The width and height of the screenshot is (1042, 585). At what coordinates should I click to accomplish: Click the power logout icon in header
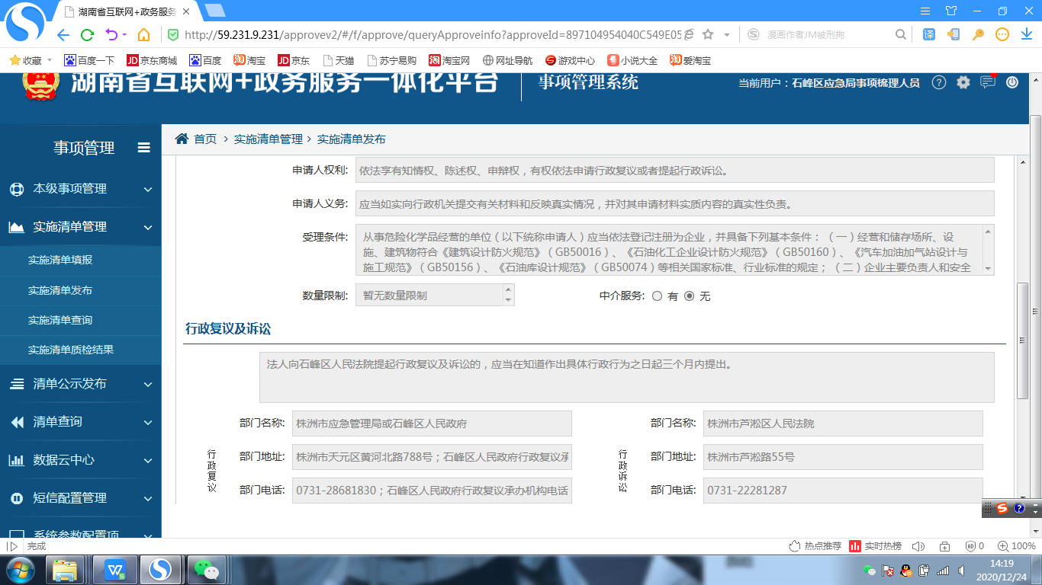[x=1012, y=82]
